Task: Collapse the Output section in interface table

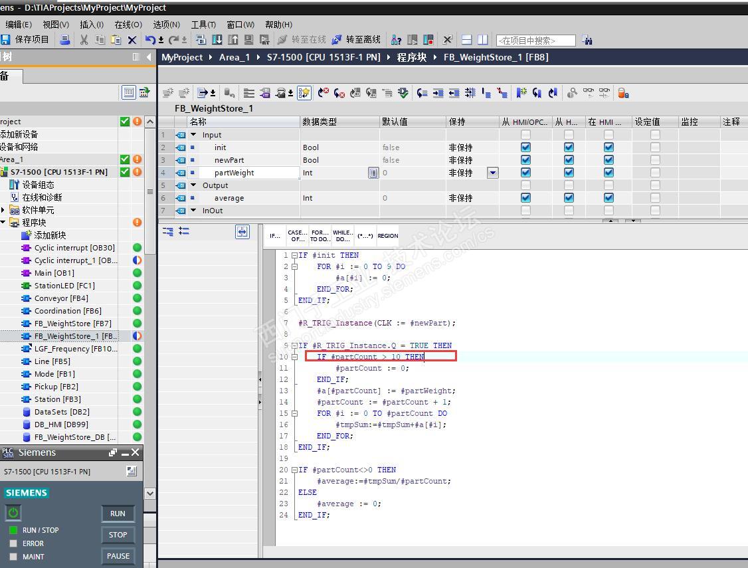Action: click(193, 185)
